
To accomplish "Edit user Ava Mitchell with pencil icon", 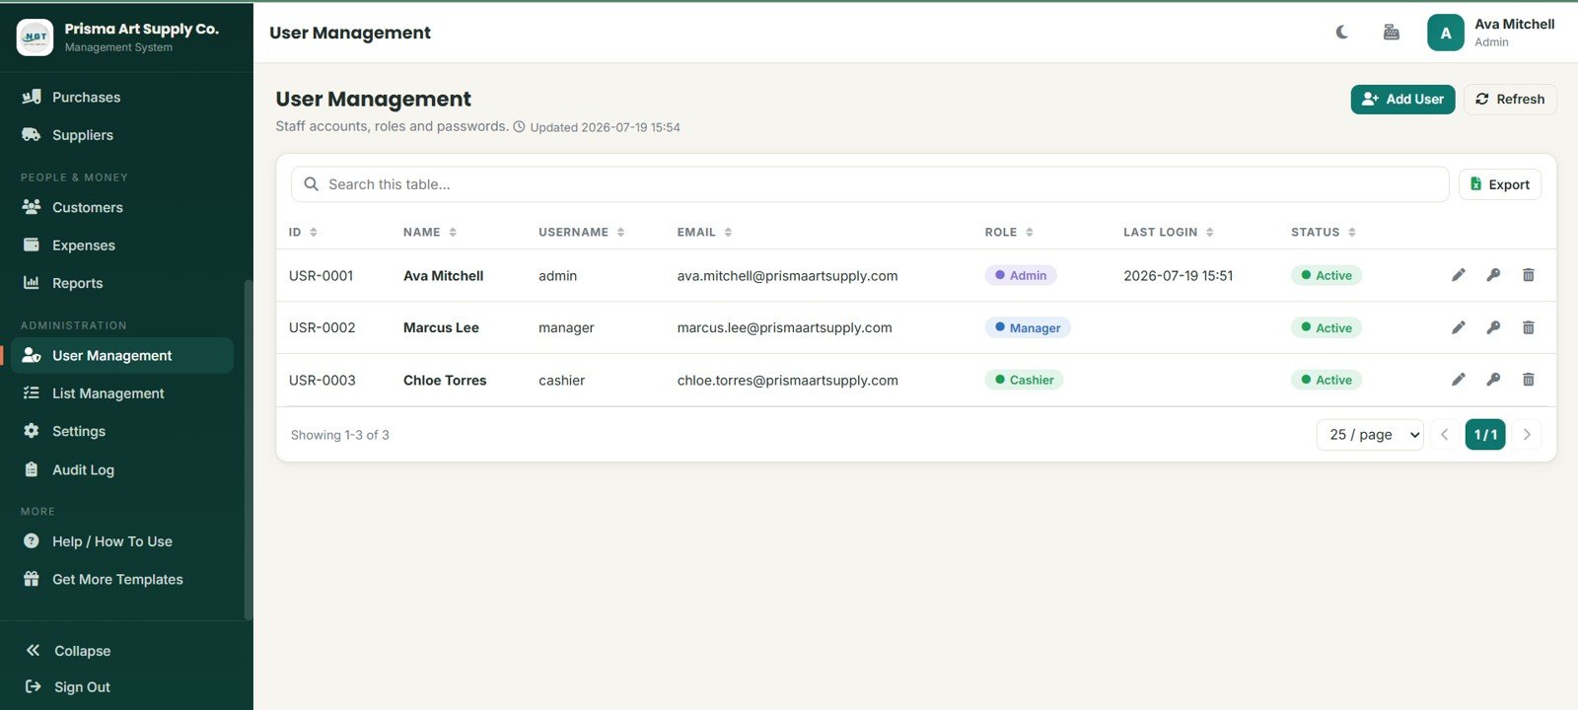I will (1459, 275).
